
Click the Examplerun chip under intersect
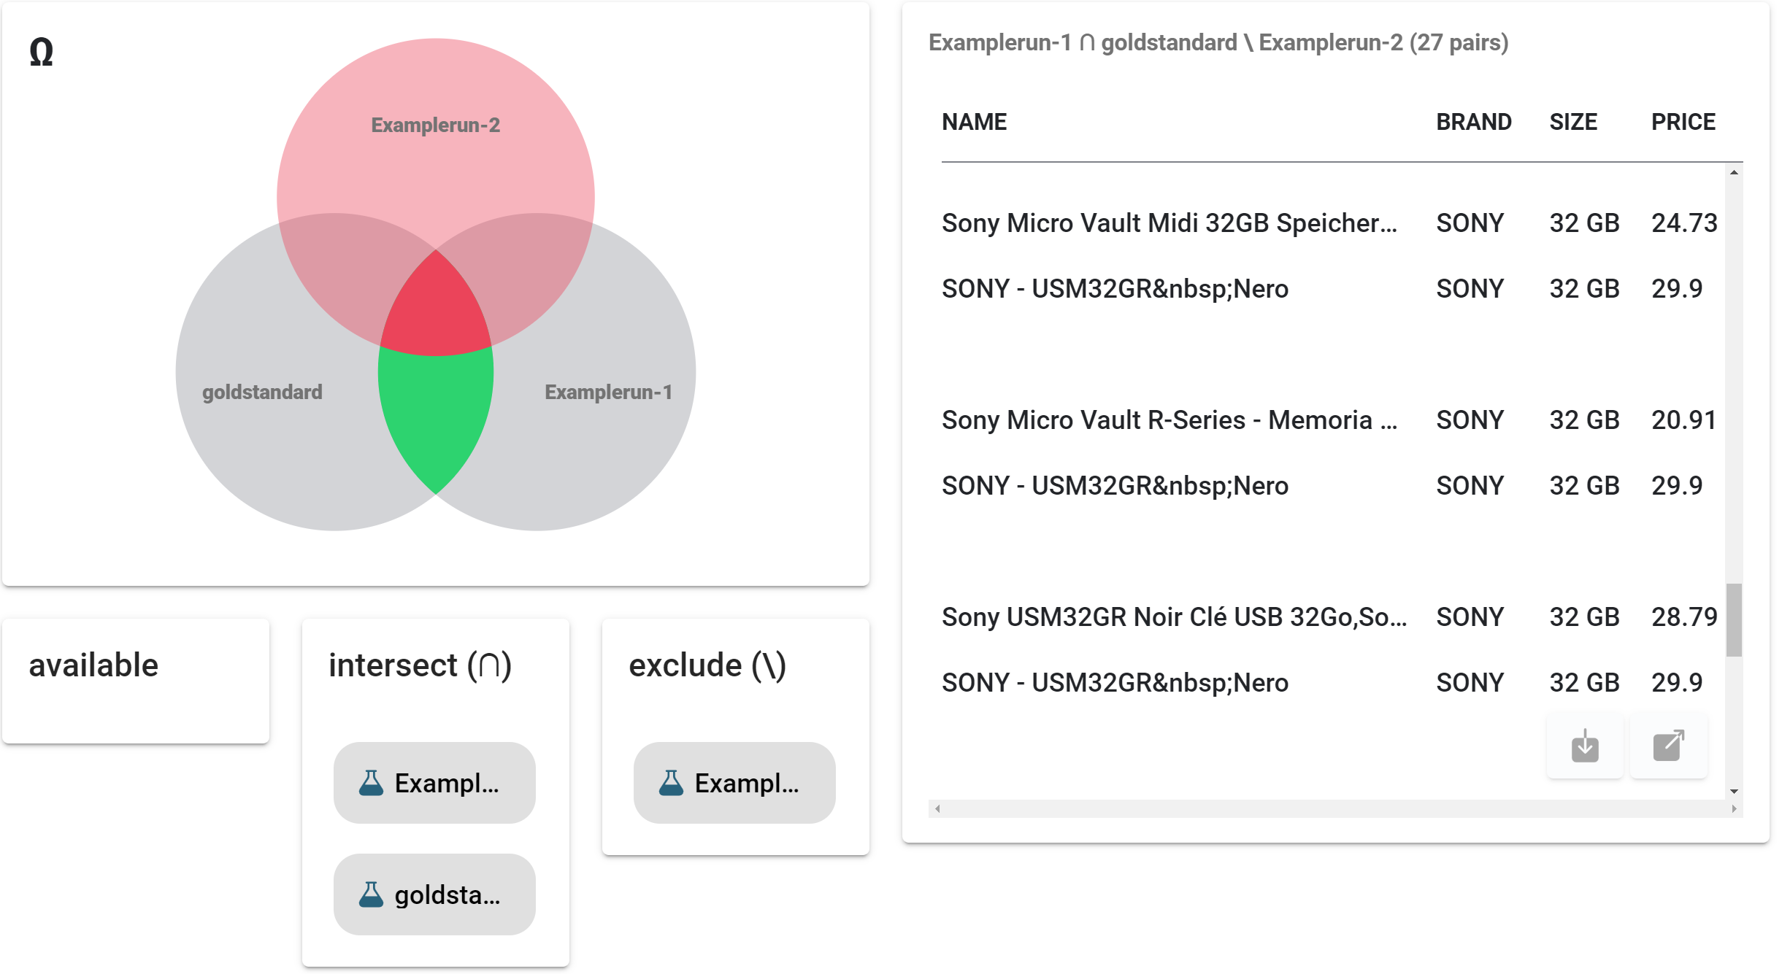pyautogui.click(x=434, y=783)
